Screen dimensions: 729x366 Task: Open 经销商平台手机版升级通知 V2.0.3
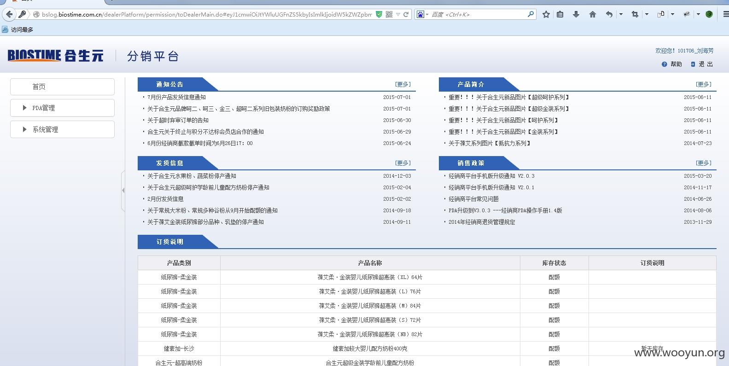pos(491,176)
